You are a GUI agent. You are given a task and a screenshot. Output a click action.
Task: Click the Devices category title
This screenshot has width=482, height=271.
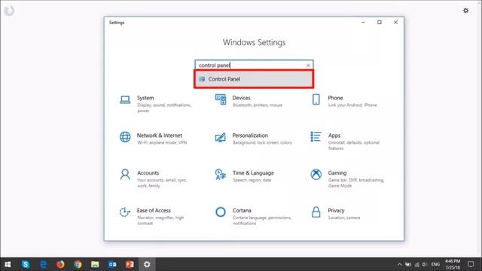pos(241,98)
